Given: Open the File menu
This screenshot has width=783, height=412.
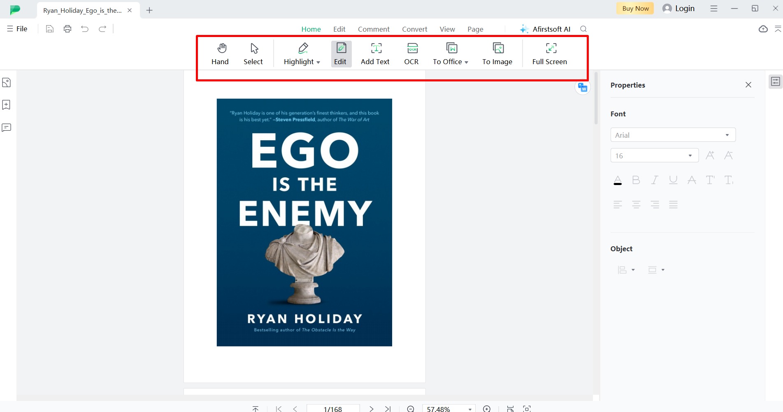Looking at the screenshot, I should [17, 29].
